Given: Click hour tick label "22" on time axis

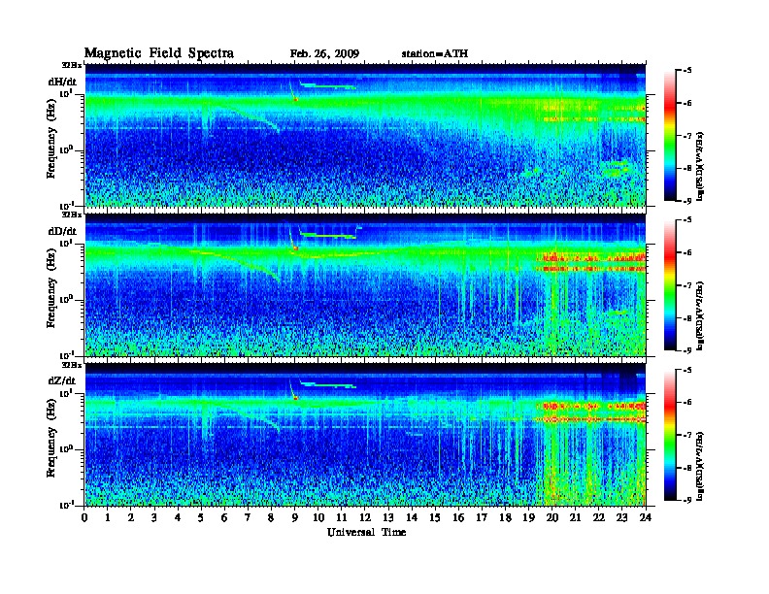Looking at the screenshot, I should point(599,517).
